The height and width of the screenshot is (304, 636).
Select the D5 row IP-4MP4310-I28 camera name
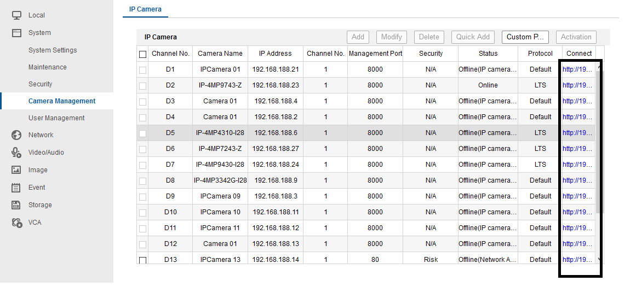click(x=220, y=133)
